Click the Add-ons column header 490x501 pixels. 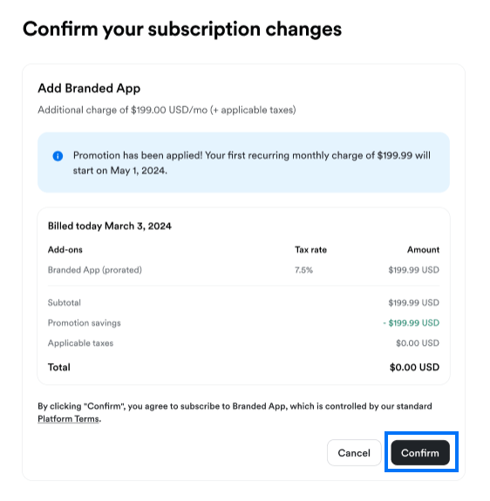pos(65,249)
